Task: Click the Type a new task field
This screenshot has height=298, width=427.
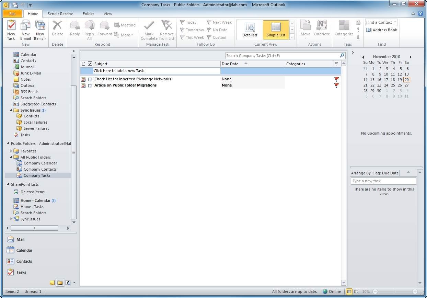Action: (383, 181)
